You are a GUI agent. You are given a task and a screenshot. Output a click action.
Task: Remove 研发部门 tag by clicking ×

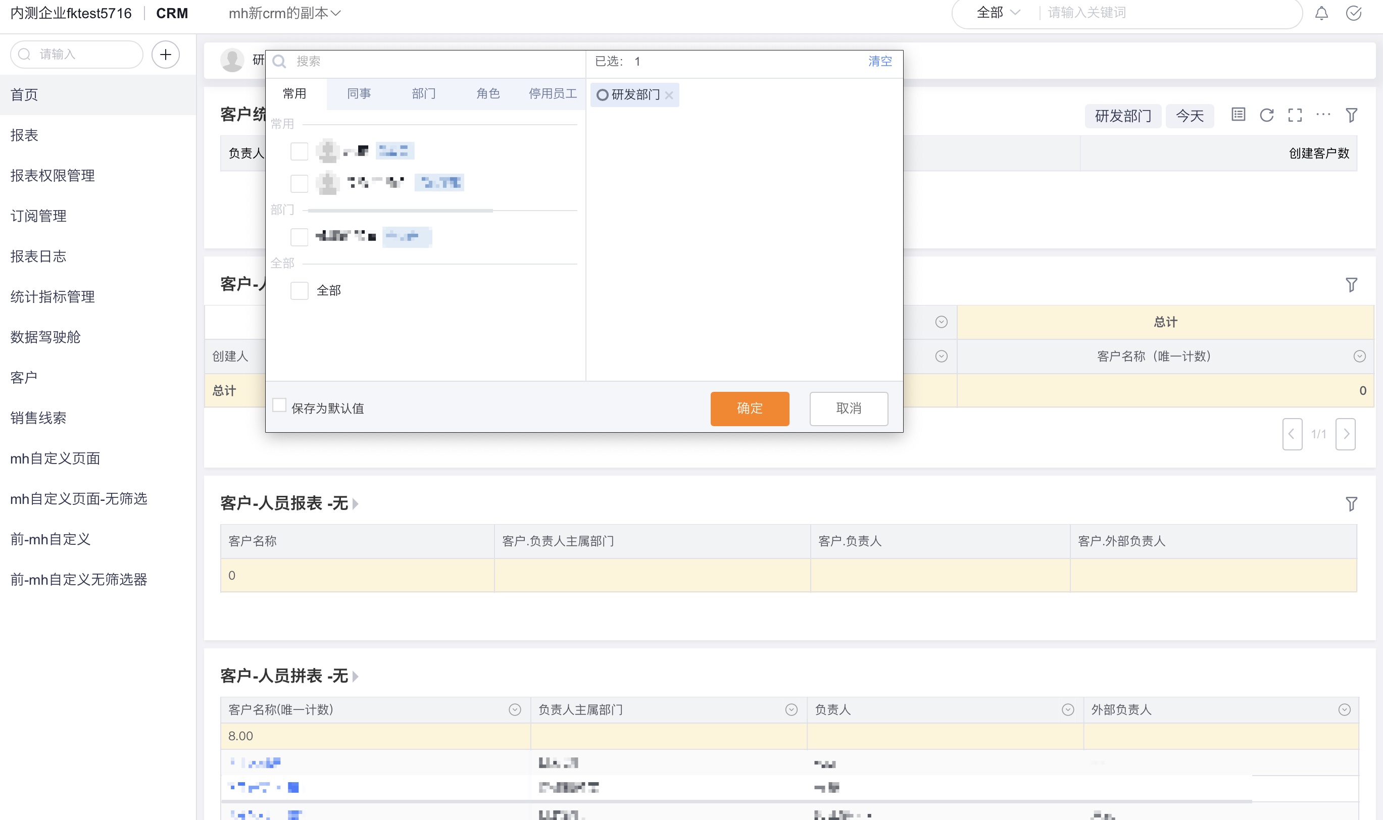[671, 95]
